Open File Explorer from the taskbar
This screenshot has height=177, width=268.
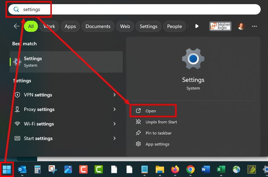(x=160, y=169)
